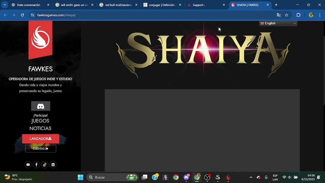
Task: Open the Chrome extensions puzzle icon
Action: coord(299,15)
